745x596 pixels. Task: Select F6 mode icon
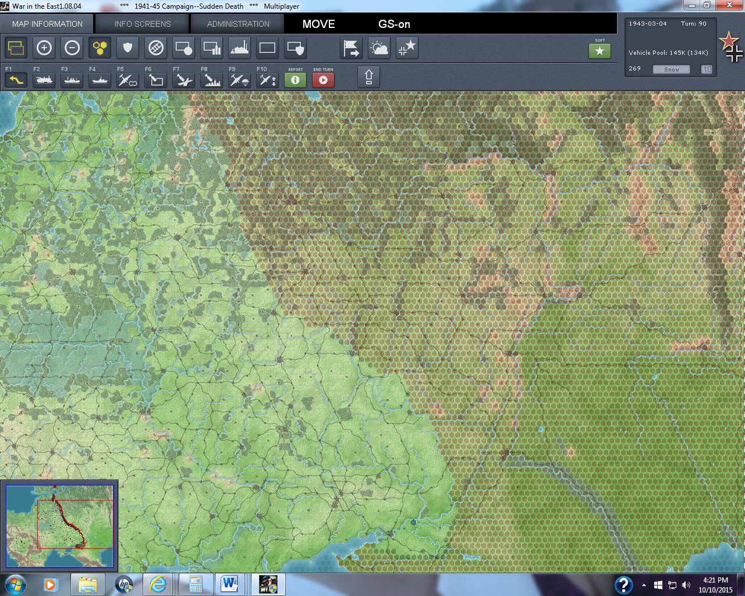click(x=156, y=80)
